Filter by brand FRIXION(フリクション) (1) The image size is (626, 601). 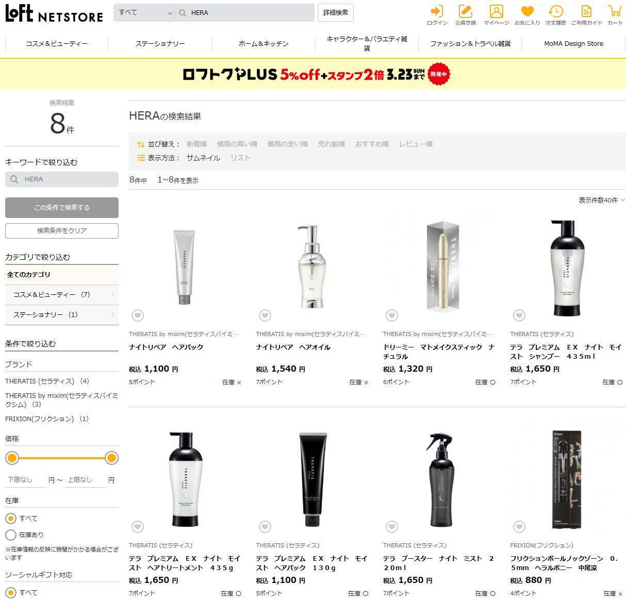47,419
